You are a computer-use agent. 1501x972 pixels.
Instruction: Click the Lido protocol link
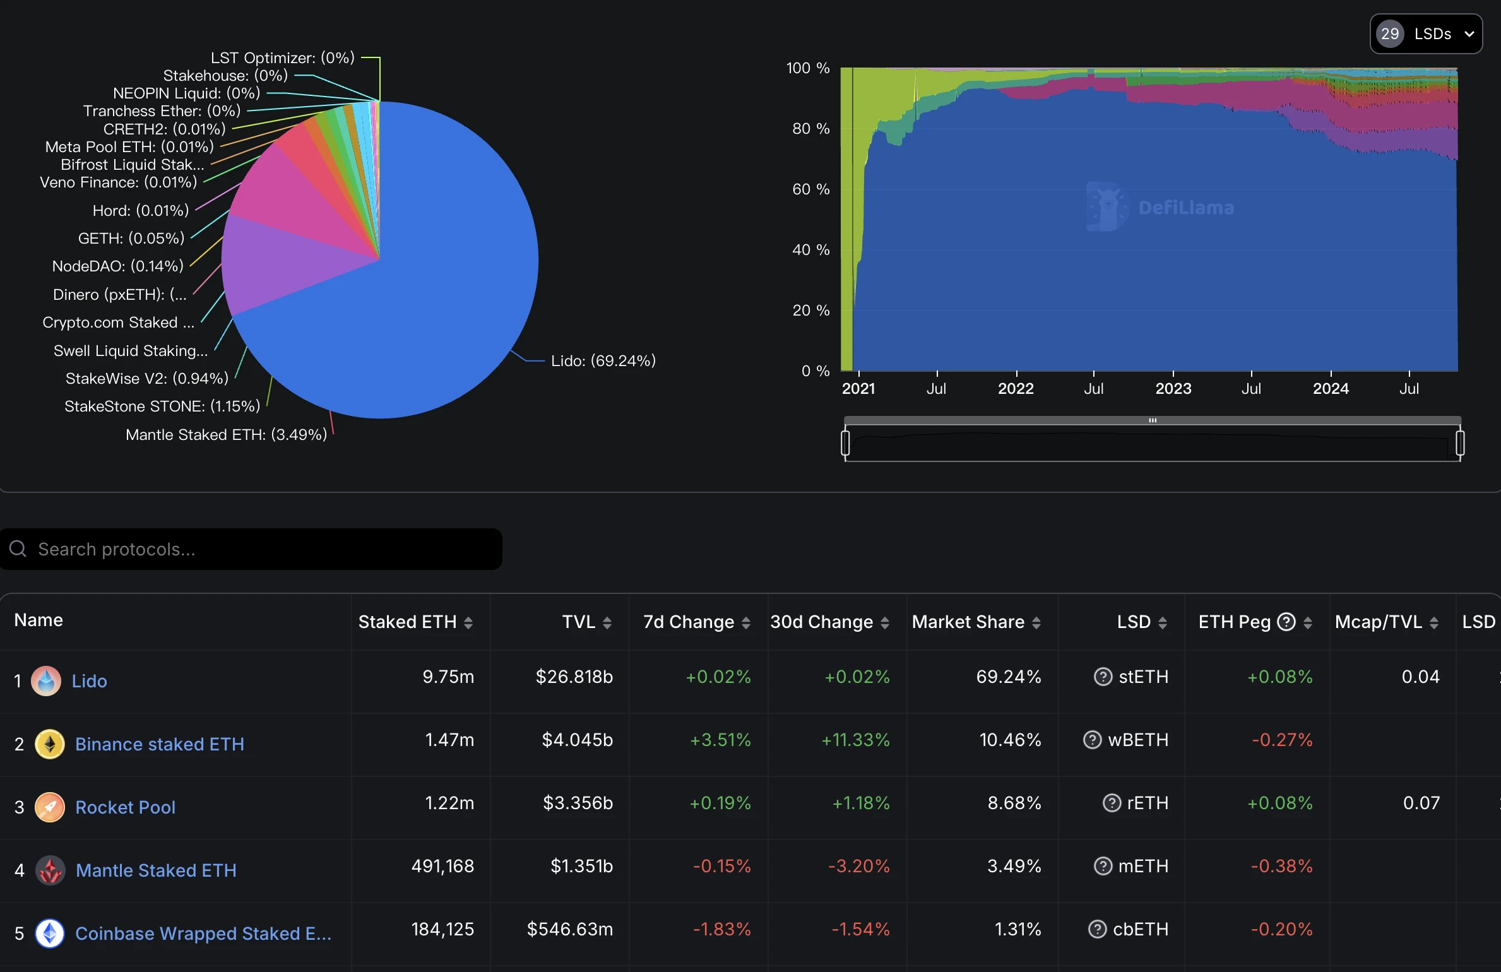tap(90, 680)
